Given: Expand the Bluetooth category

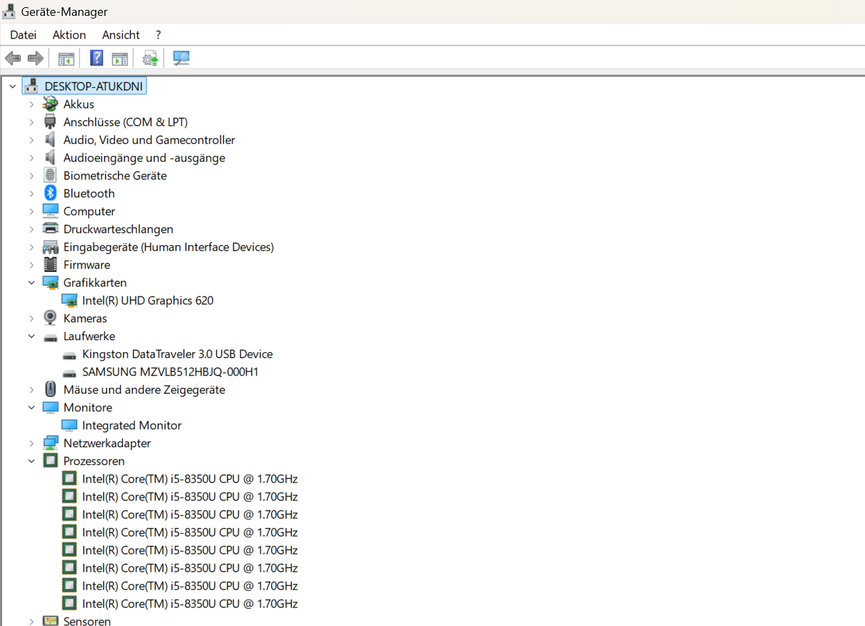Looking at the screenshot, I should coord(31,193).
